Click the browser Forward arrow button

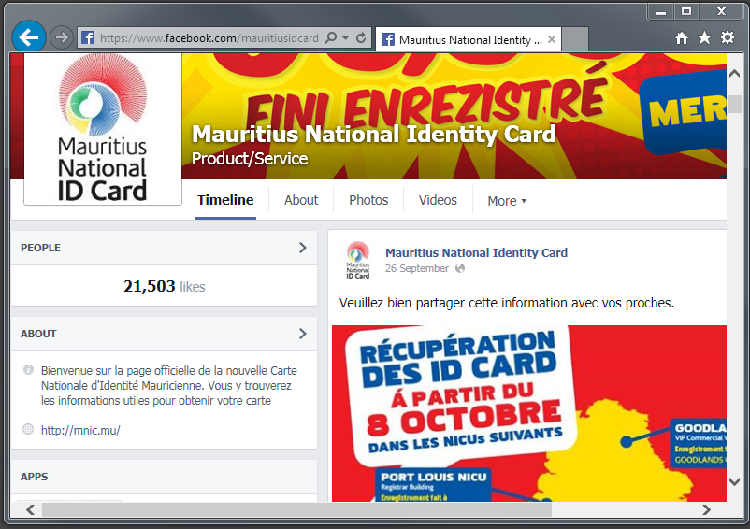coord(62,37)
